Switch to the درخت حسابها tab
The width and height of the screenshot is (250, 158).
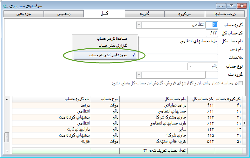226,14
